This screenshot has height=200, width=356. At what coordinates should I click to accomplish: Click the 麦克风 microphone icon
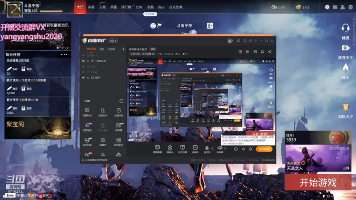coord(207,148)
